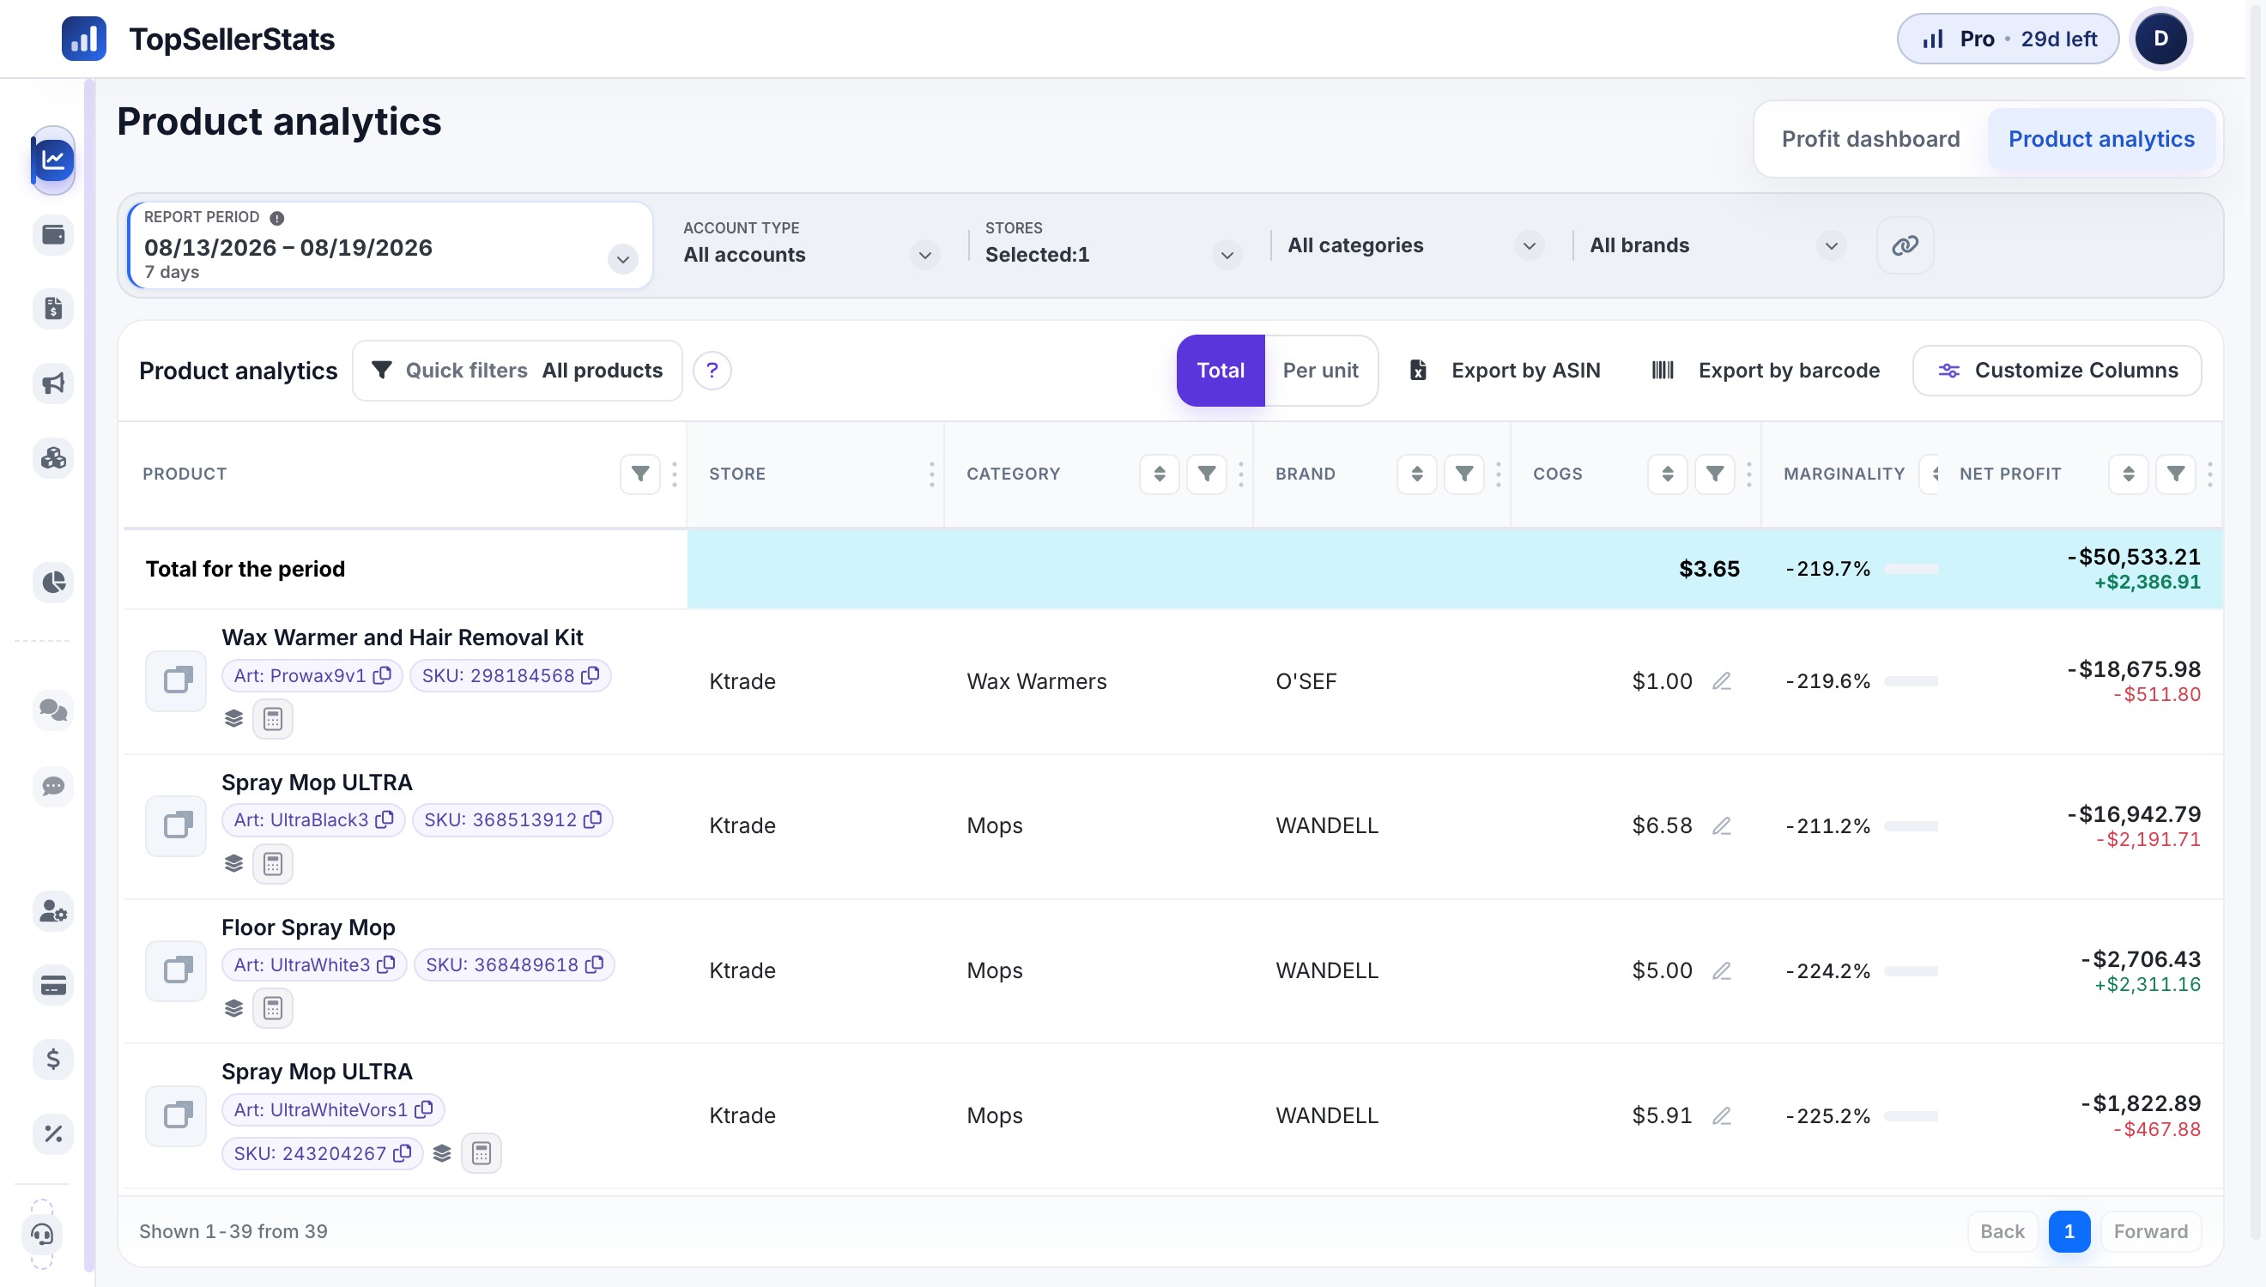Copy filter link via chain icon
Screen dimensions: 2266x1287
(1905, 245)
